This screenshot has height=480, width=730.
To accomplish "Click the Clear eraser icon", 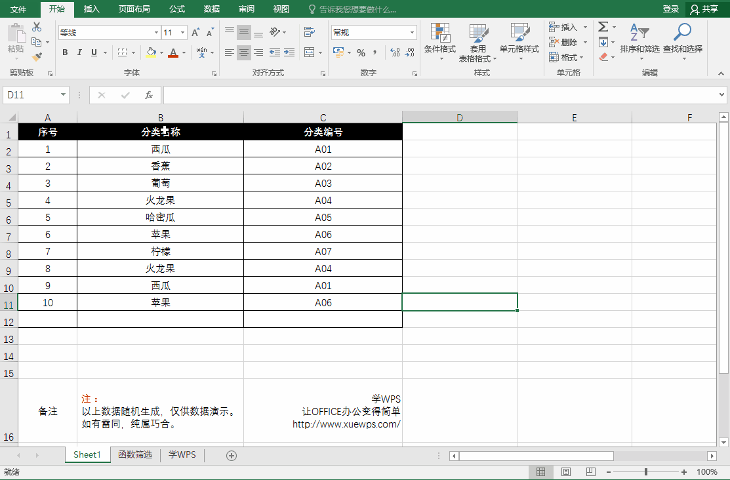I will (603, 57).
